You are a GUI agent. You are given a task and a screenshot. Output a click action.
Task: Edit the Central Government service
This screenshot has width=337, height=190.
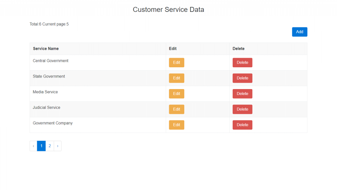pos(176,63)
